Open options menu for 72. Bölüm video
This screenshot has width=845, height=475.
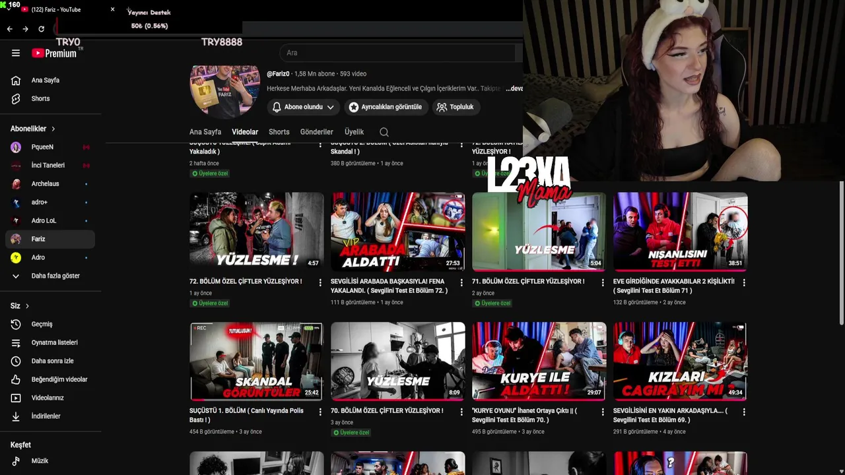pos(320,282)
